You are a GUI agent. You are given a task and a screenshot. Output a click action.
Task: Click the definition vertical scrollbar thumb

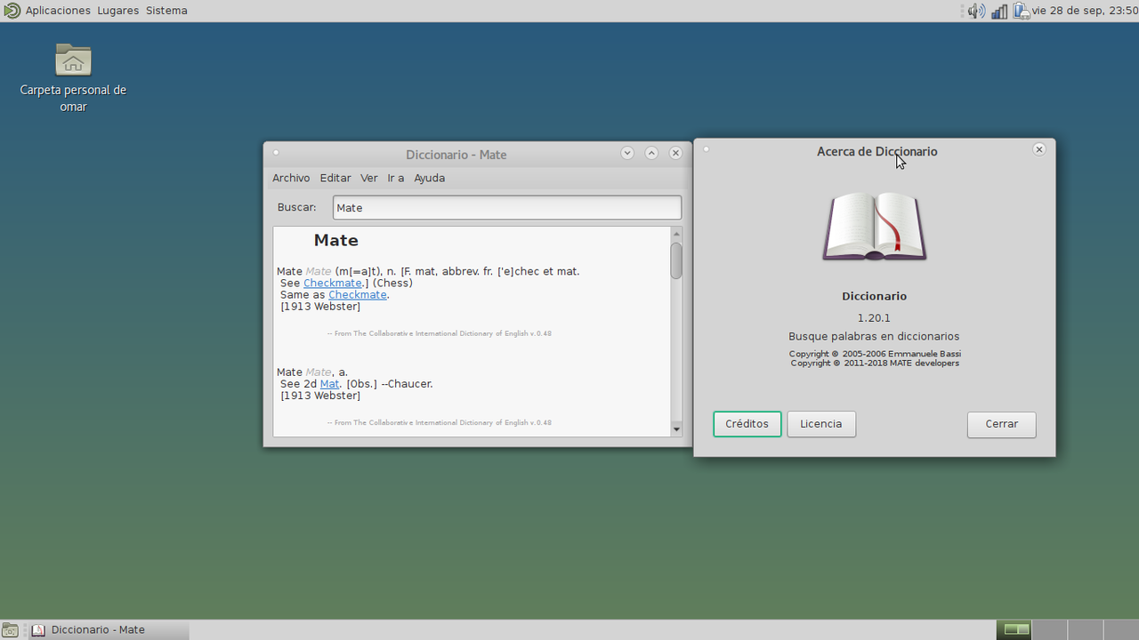coord(676,260)
